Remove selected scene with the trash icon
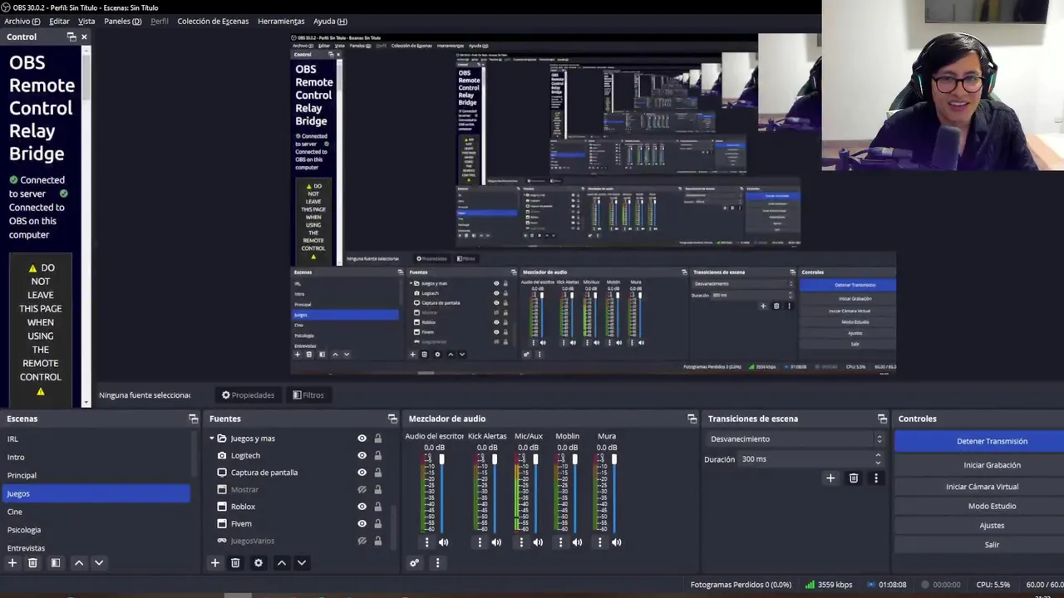 [x=32, y=563]
